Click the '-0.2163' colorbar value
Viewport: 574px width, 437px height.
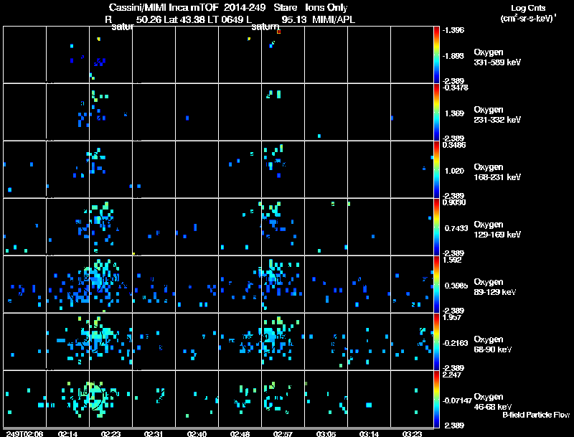455,343
